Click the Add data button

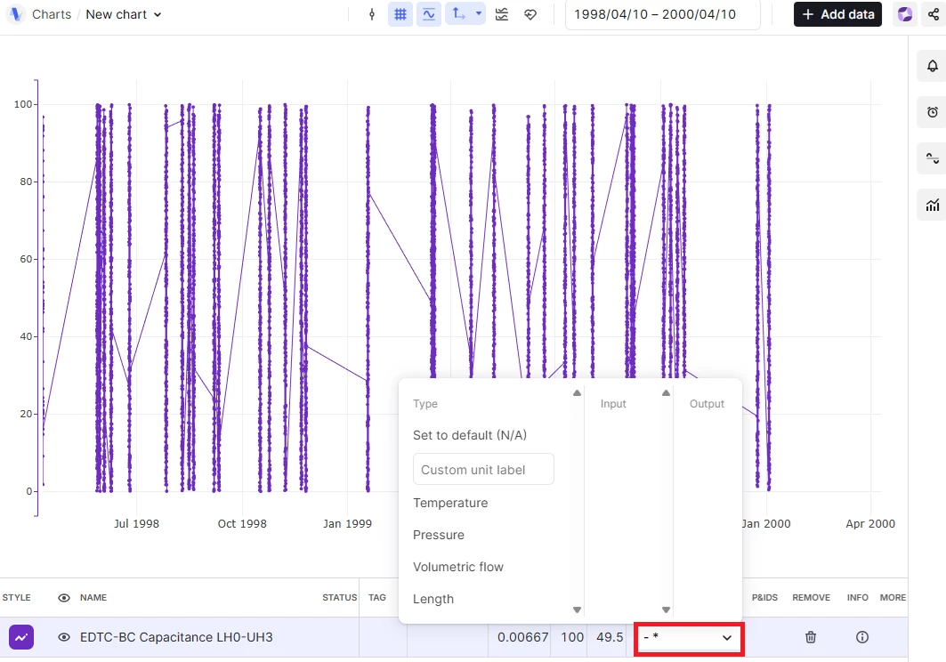pos(837,14)
